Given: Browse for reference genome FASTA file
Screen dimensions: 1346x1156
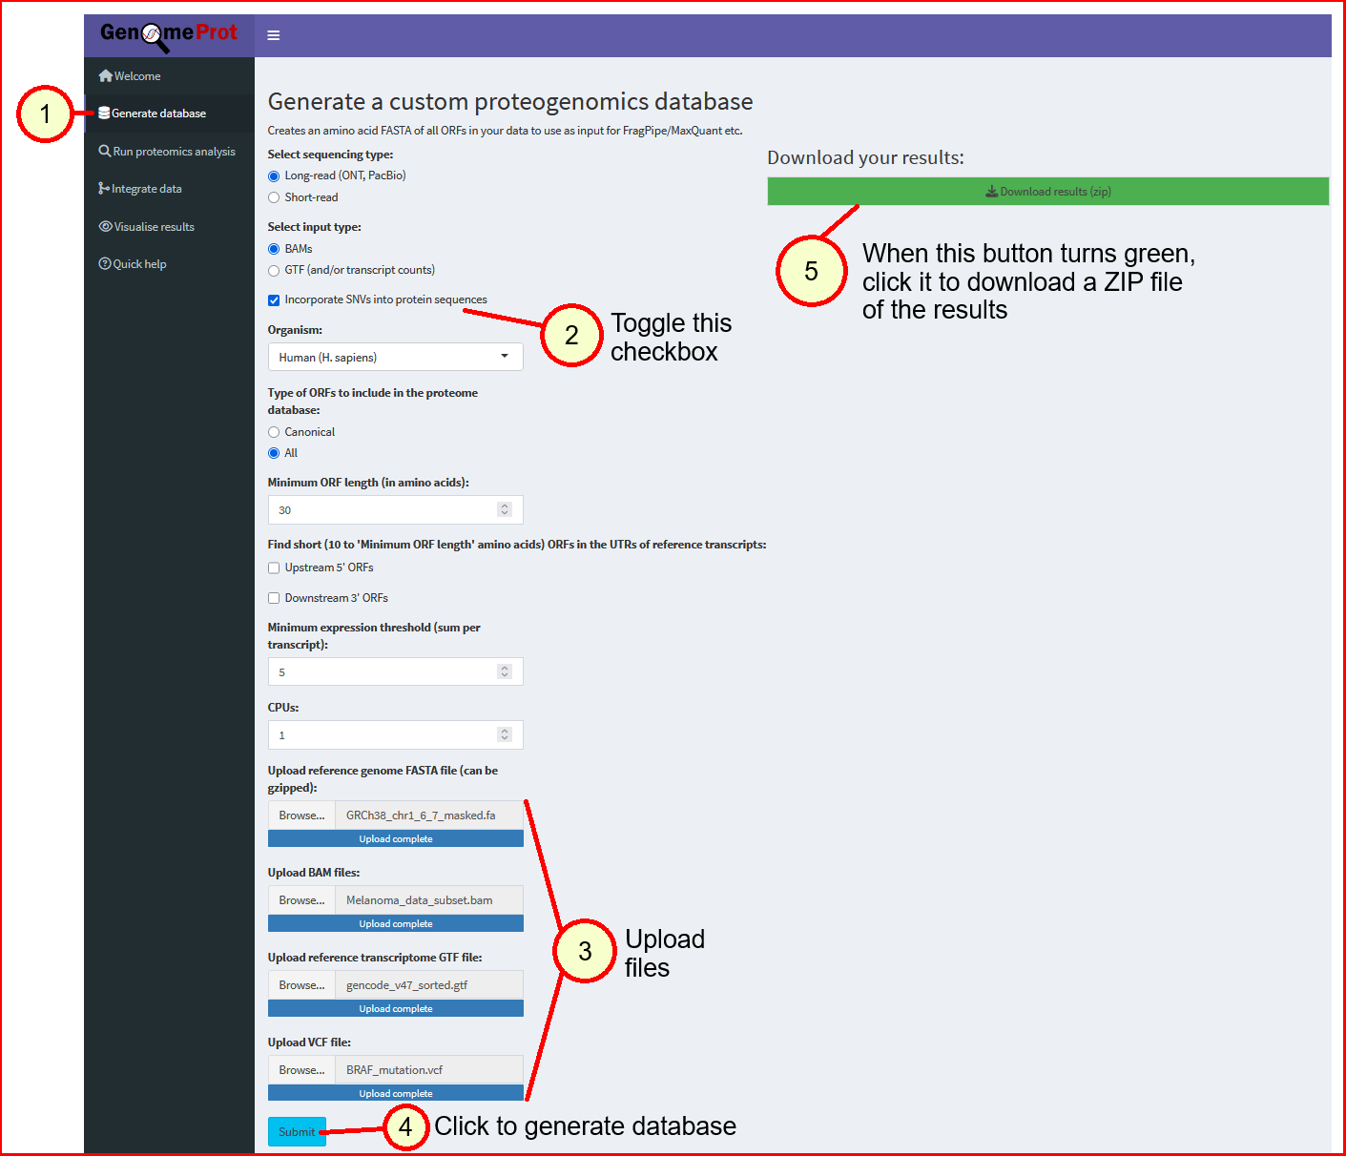Looking at the screenshot, I should click(x=301, y=815).
